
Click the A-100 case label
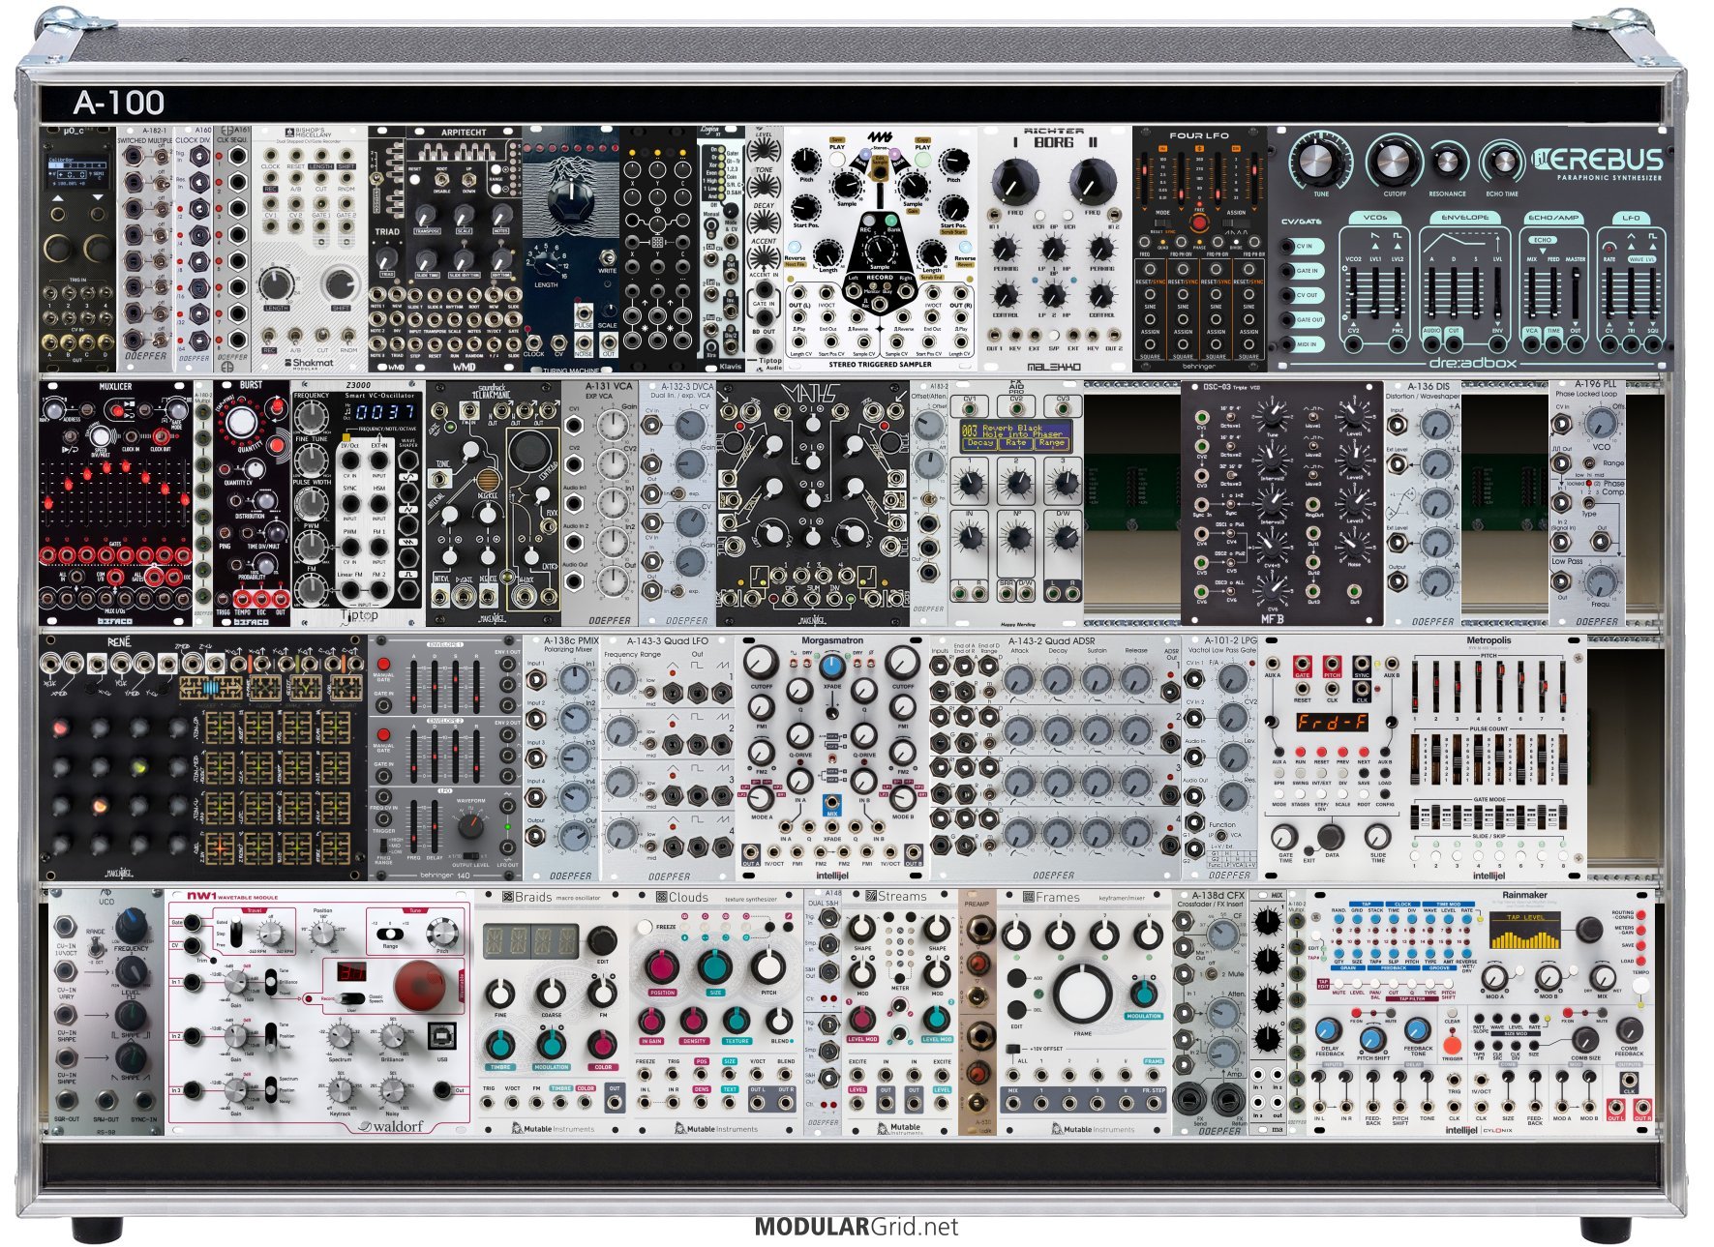(118, 103)
